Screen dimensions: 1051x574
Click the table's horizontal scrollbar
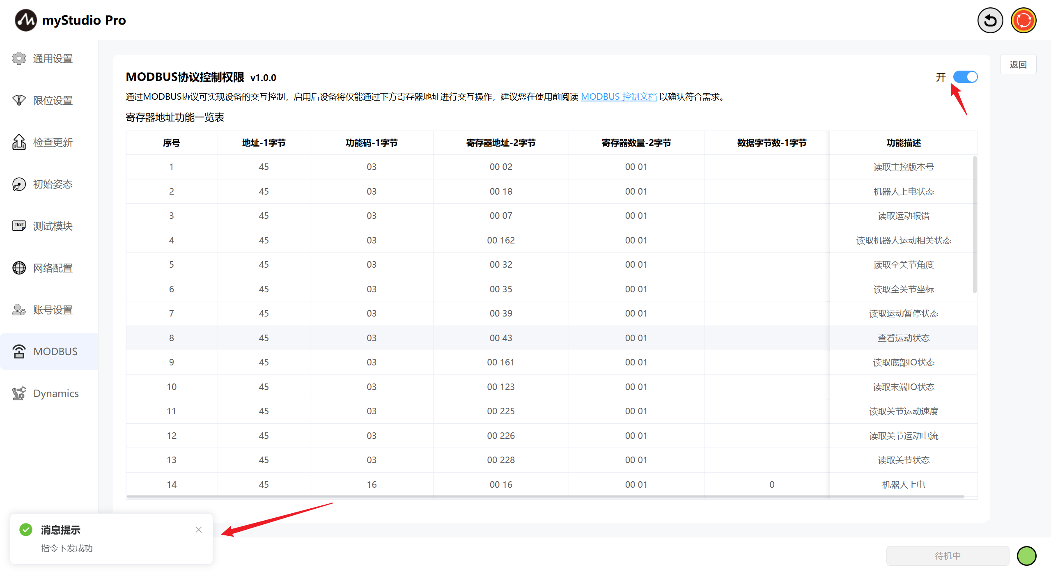tap(545, 497)
